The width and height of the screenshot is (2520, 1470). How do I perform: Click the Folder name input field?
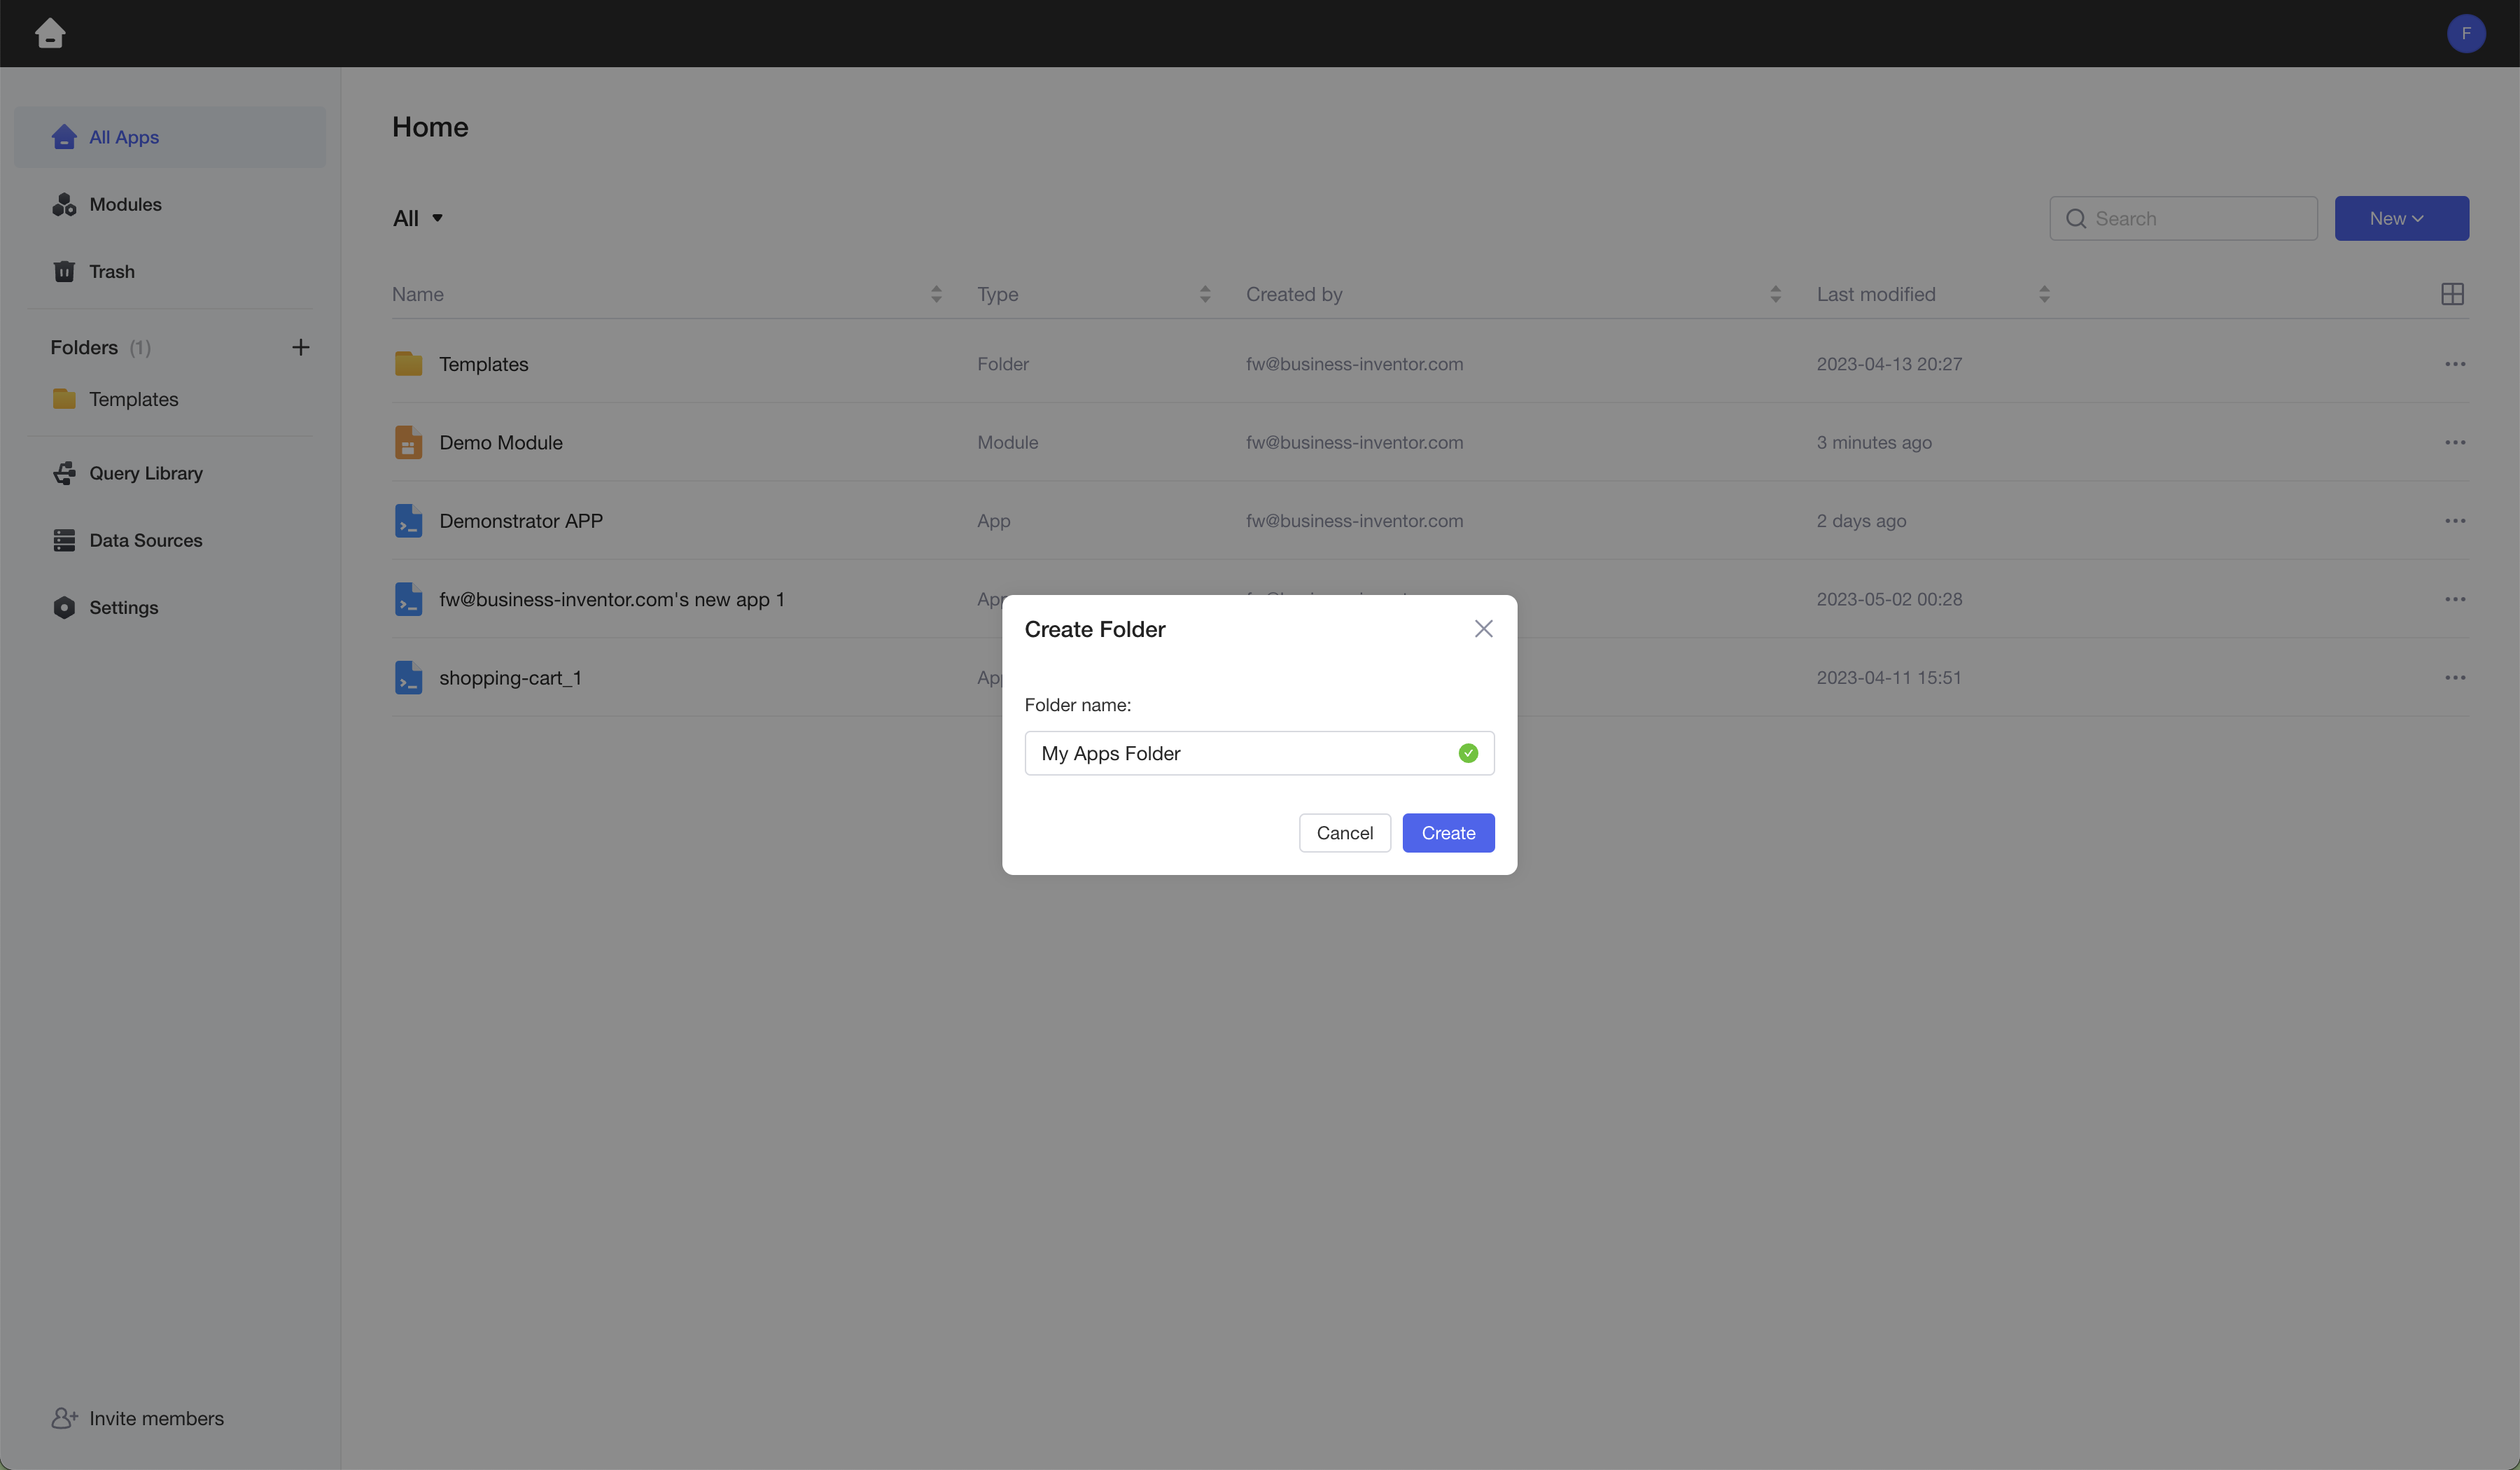point(1240,753)
